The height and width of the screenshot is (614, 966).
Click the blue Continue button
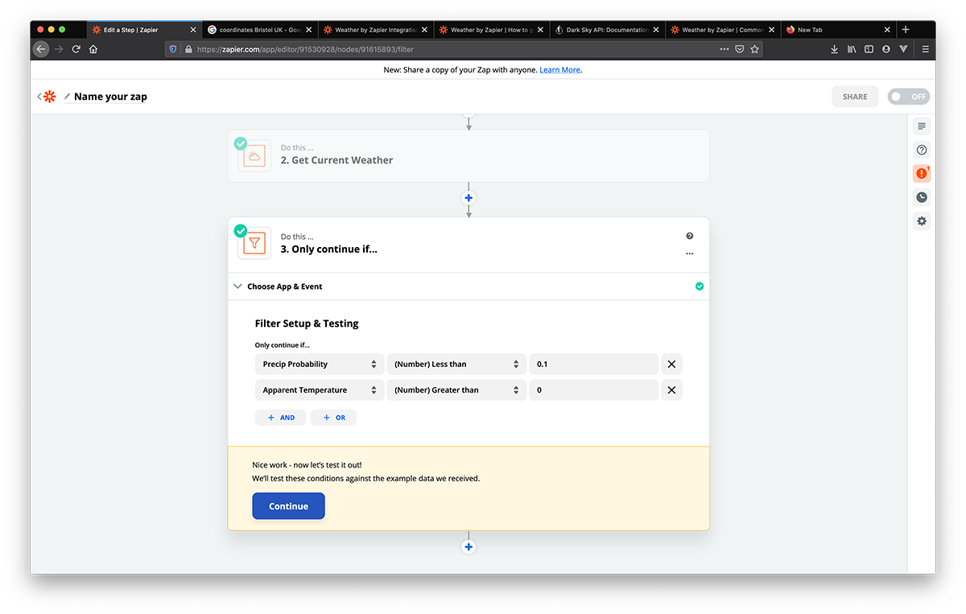click(288, 506)
